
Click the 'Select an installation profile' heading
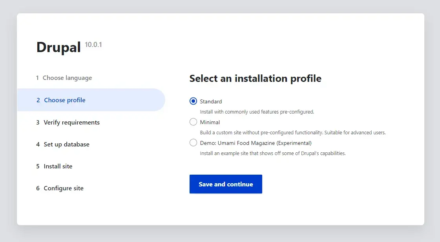[255, 78]
